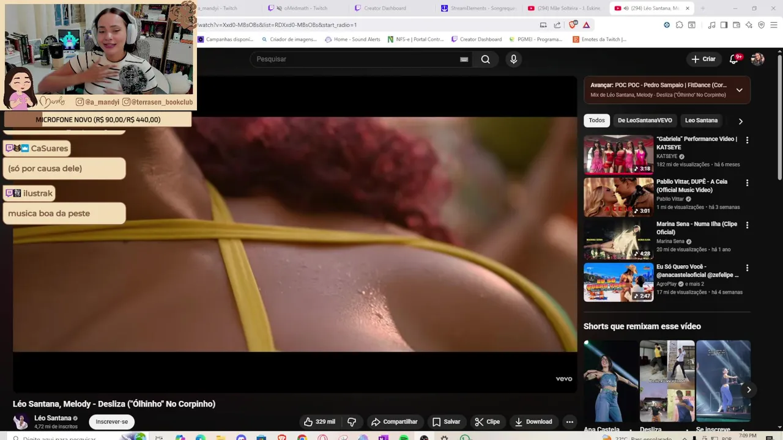Click the Brave VPN shield icon
Screen dimensions: 783x440
[x=762, y=25]
